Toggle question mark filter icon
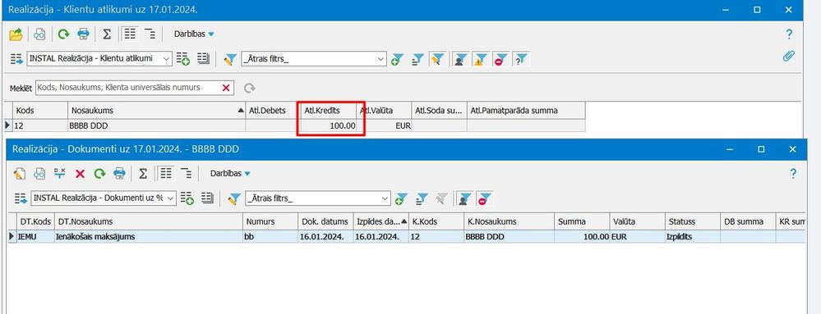Image resolution: width=821 pixels, height=314 pixels. [521, 59]
